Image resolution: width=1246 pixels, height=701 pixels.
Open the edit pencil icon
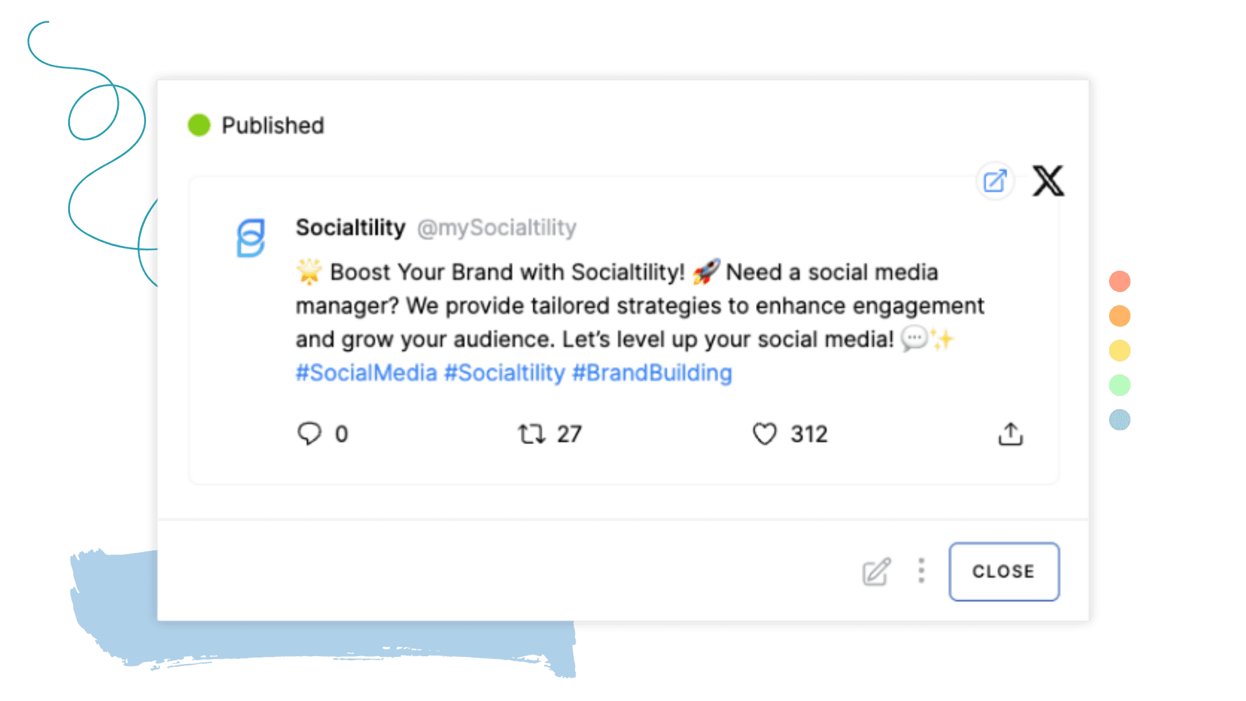[x=875, y=572]
